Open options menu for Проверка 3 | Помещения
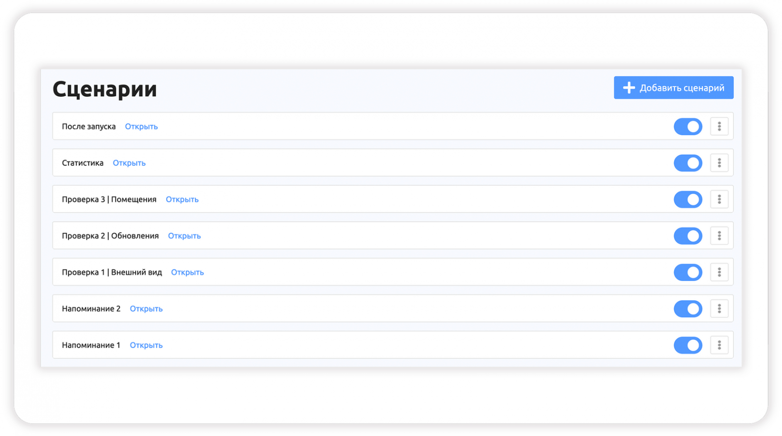The width and height of the screenshot is (782, 436). [719, 199]
